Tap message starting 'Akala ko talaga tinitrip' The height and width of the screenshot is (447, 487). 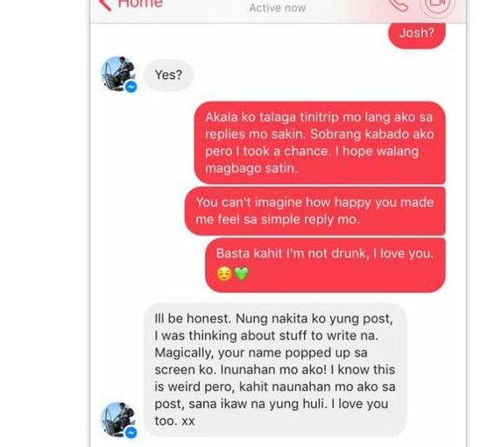320,143
